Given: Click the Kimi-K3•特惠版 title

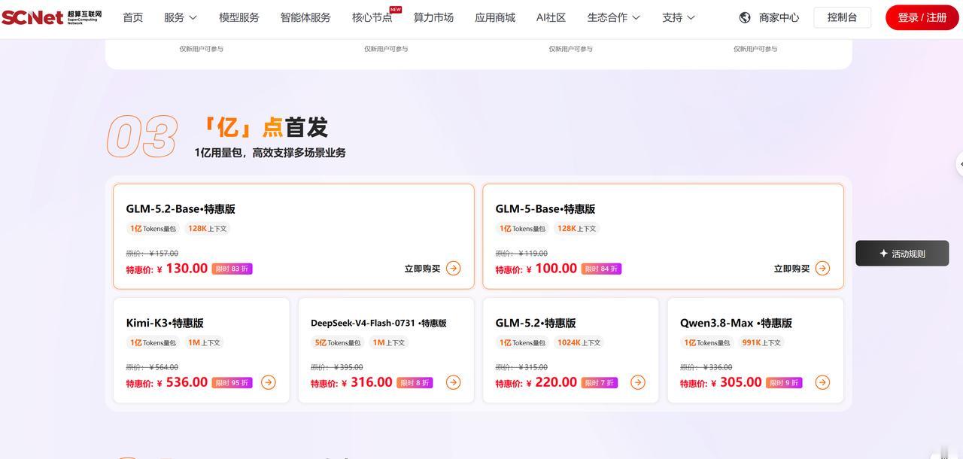Looking at the screenshot, I should point(165,323).
